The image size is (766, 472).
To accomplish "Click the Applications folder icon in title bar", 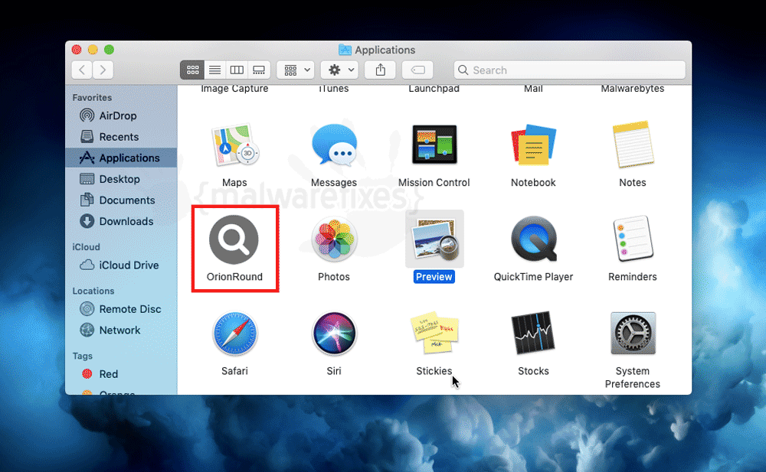I will [345, 50].
